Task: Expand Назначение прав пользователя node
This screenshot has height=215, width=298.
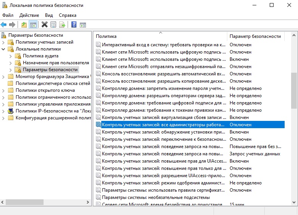Action: [10, 63]
